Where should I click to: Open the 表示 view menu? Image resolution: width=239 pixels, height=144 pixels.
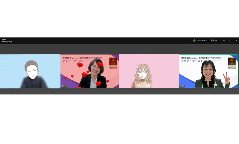213,41
